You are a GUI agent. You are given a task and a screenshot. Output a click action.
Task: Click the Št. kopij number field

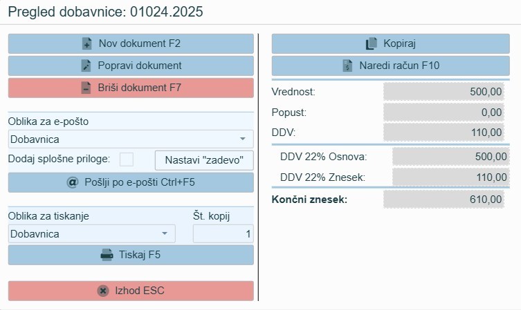tap(223, 234)
